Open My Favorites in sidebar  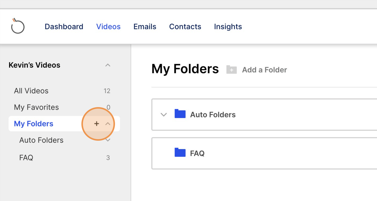pos(36,107)
